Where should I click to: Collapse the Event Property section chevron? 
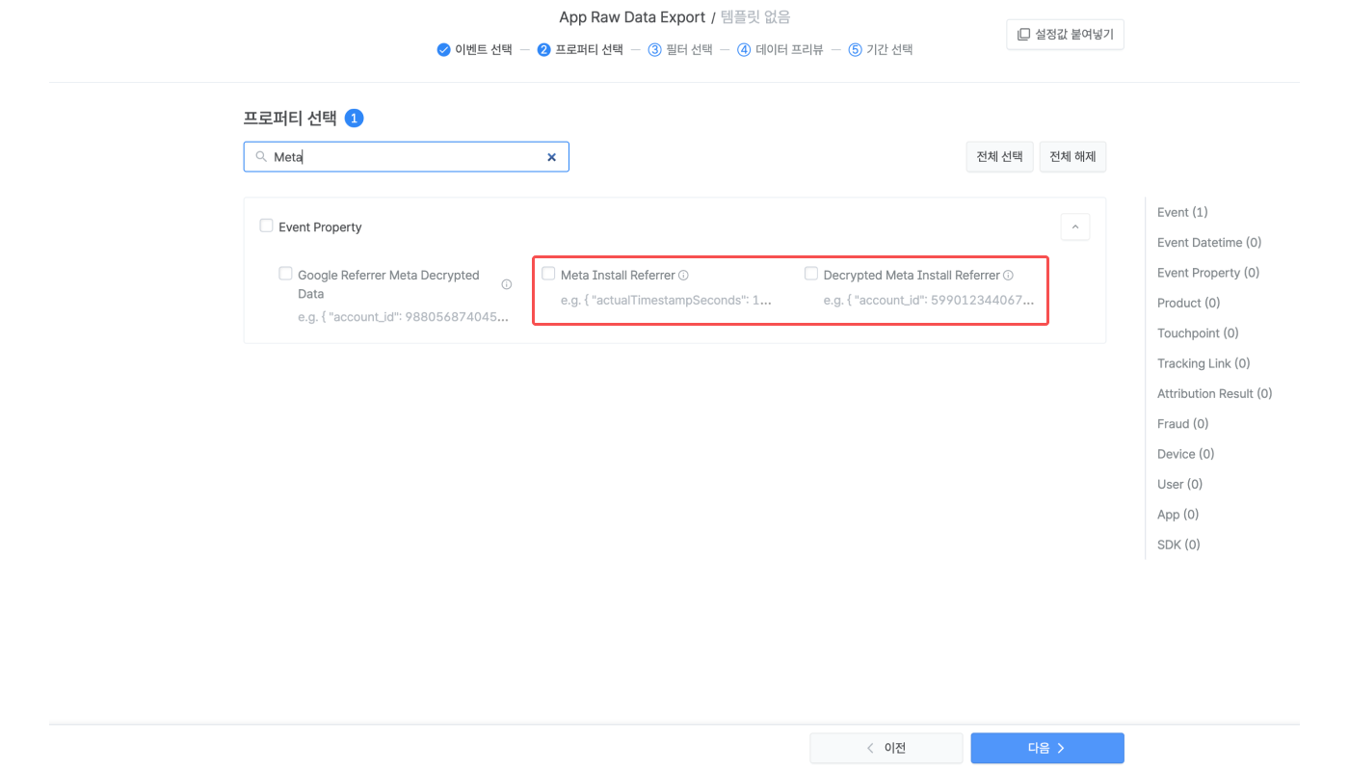pos(1075,227)
